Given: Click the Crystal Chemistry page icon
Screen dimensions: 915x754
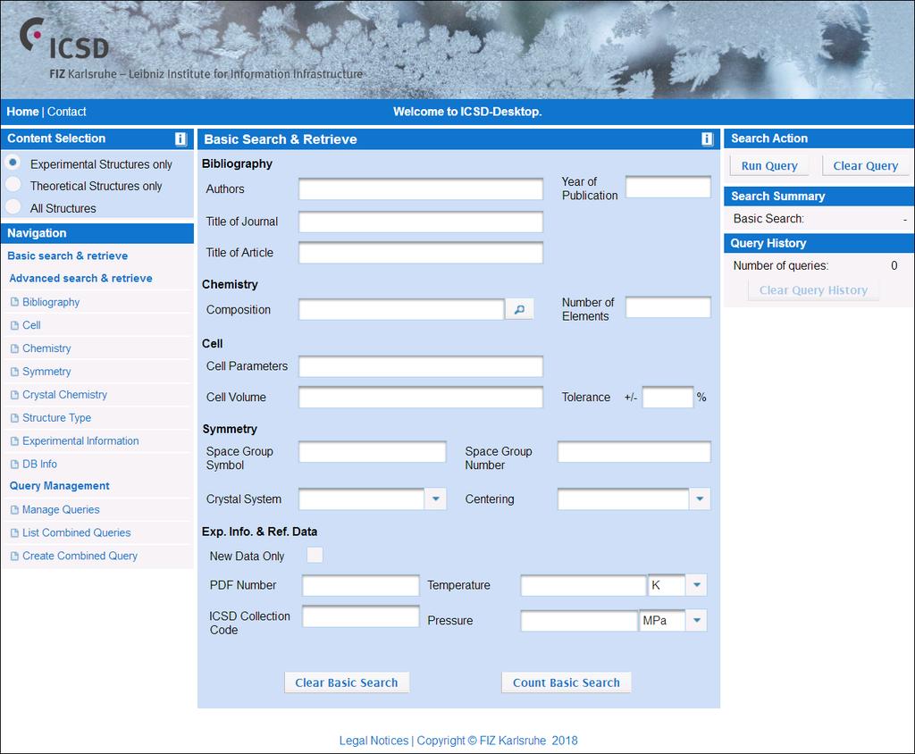Looking at the screenshot, I should (14, 395).
